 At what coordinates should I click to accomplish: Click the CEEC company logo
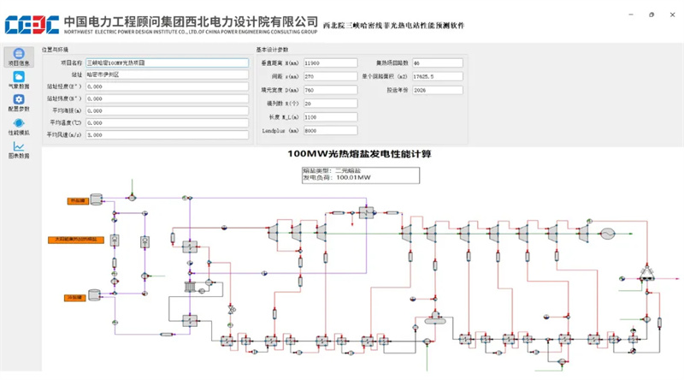click(x=32, y=25)
